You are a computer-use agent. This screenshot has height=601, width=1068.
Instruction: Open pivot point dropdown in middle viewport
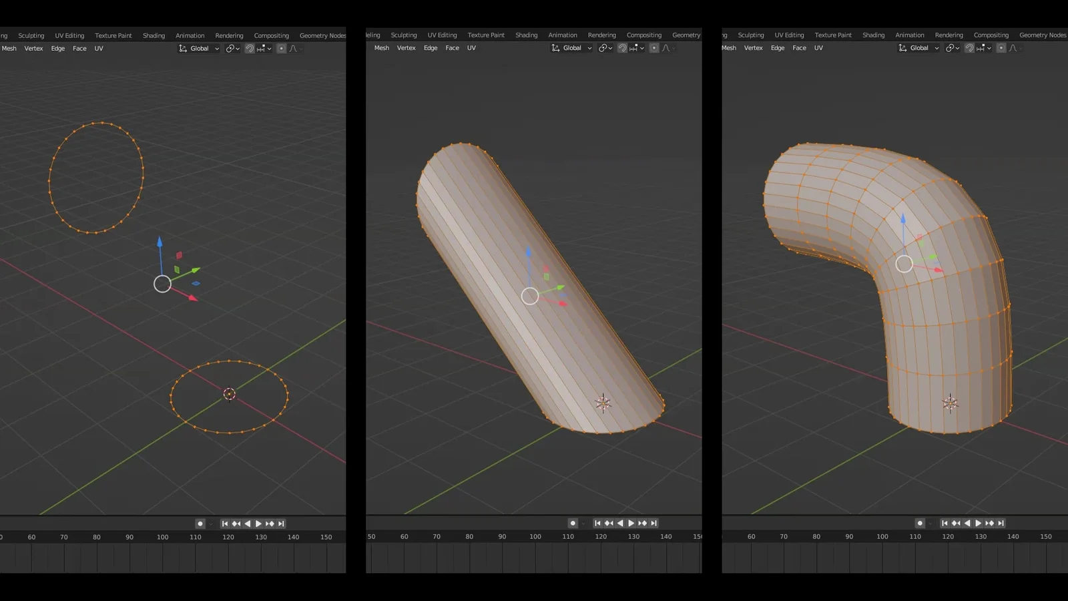(605, 48)
